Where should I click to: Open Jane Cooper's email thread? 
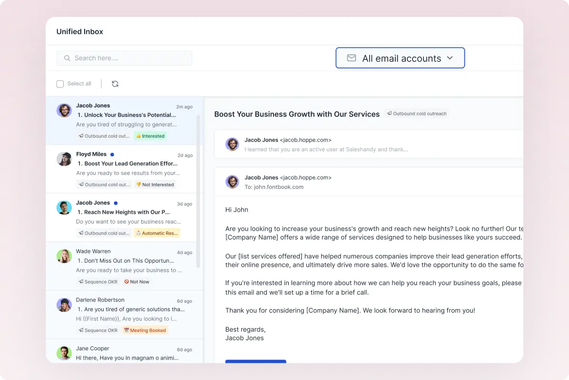point(124,352)
